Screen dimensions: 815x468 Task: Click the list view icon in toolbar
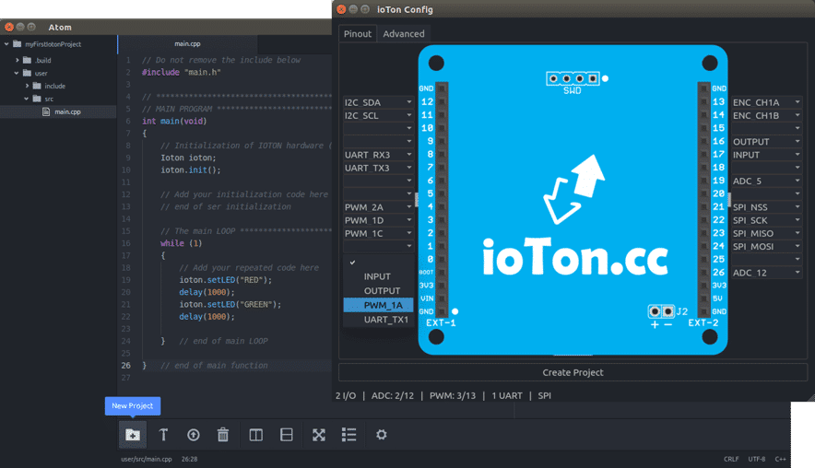(x=348, y=435)
